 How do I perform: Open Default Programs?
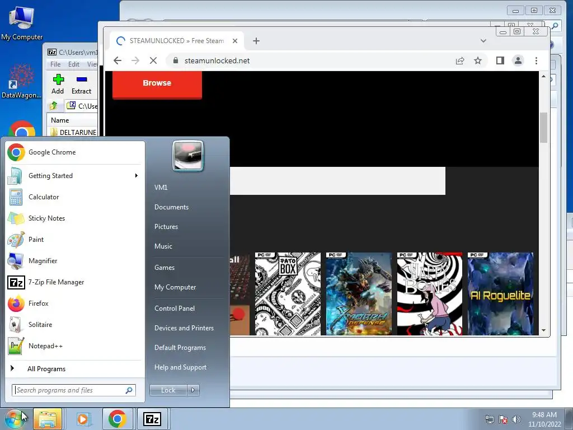pyautogui.click(x=180, y=348)
